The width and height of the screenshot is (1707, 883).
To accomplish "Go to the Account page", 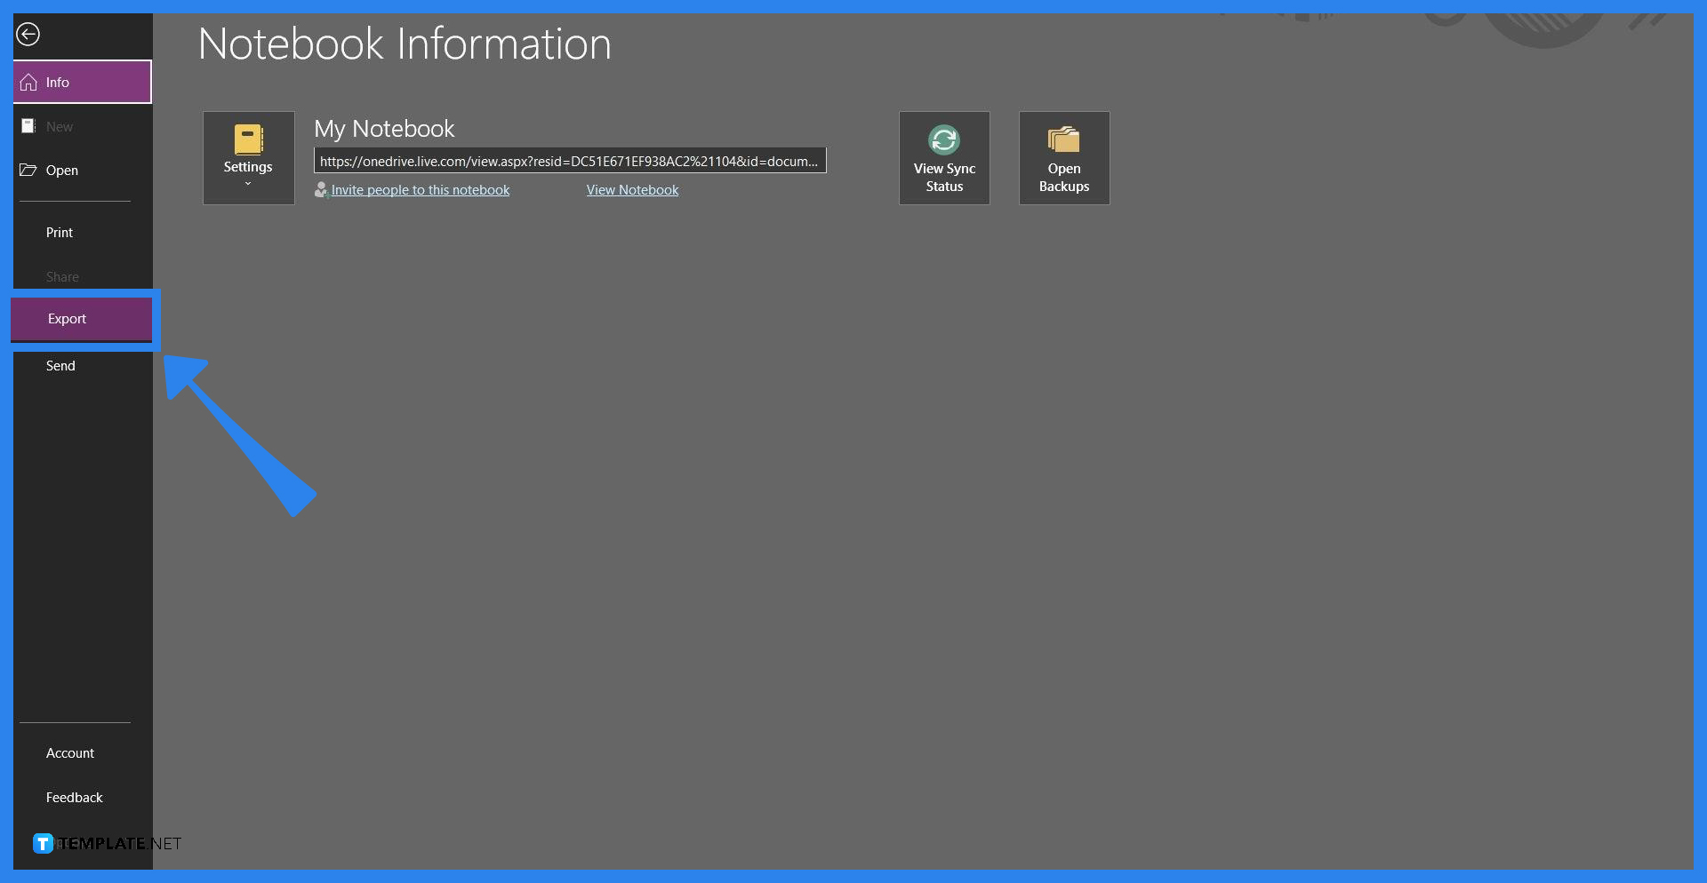I will pos(70,753).
